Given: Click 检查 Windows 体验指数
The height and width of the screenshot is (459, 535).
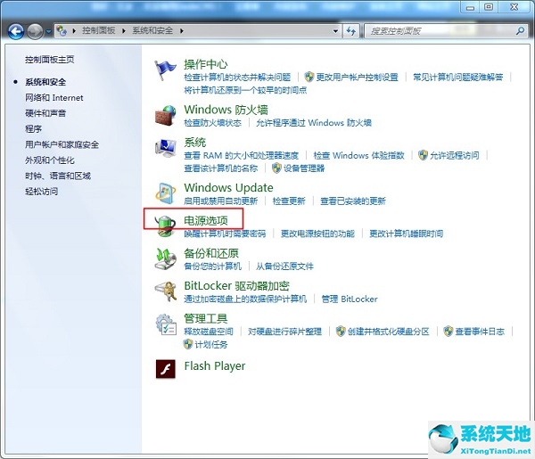Looking at the screenshot, I should (358, 156).
